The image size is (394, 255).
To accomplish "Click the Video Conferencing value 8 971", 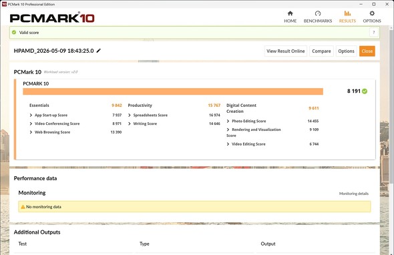I will point(117,123).
